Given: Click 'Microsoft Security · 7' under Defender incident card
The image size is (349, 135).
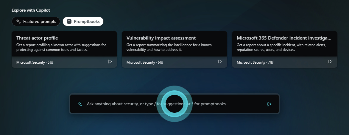Looking at the screenshot, I should [255, 62].
